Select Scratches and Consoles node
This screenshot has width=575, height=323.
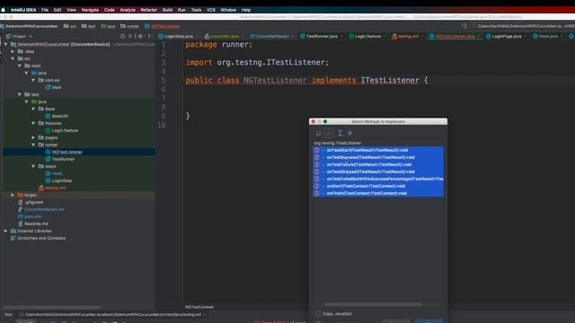[x=41, y=238]
